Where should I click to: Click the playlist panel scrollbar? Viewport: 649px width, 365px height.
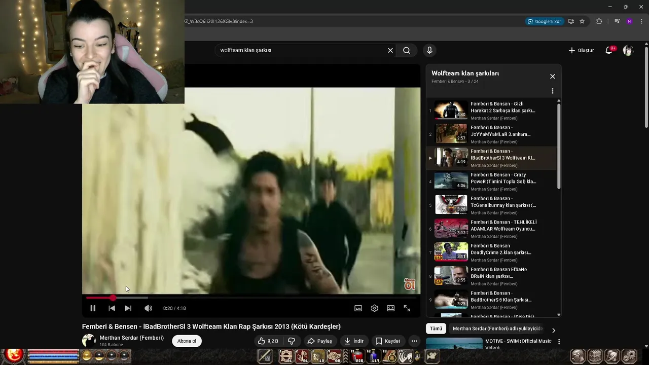click(559, 146)
